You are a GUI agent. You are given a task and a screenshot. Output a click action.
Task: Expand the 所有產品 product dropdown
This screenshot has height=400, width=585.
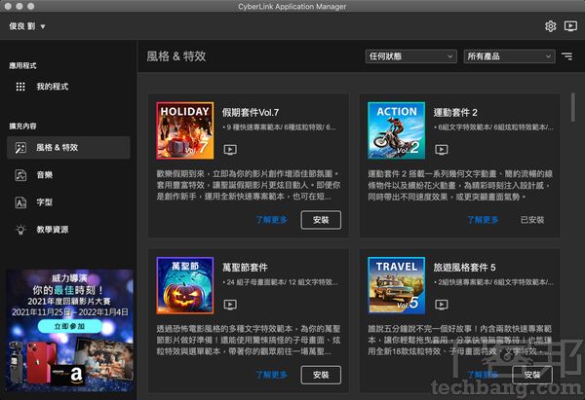click(509, 56)
